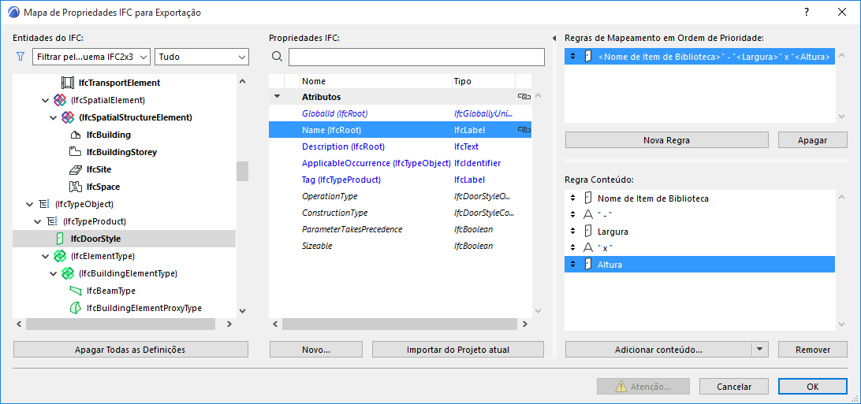This screenshot has width=861, height=404.
Task: Click the reorder handle beside Largura
Action: [x=572, y=232]
